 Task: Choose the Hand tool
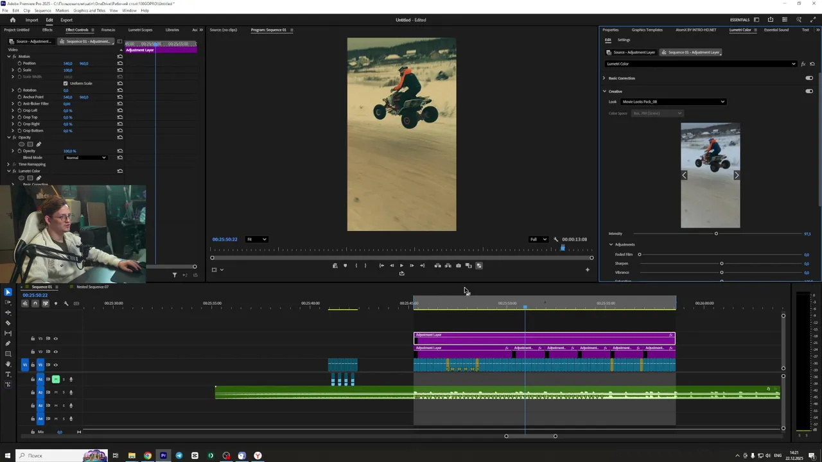[8, 364]
